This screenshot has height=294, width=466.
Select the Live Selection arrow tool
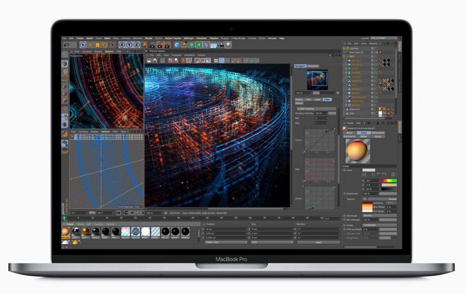[83, 45]
